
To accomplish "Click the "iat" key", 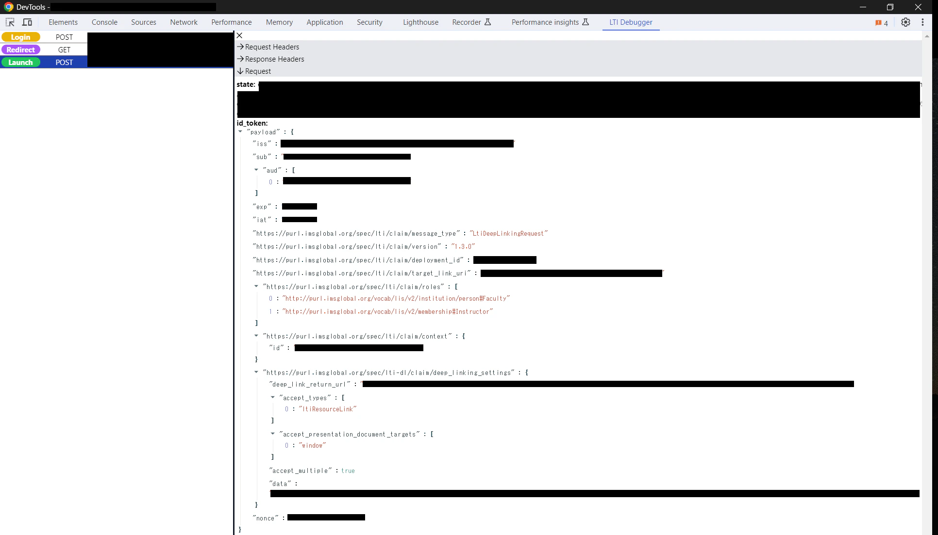I will pyautogui.click(x=262, y=220).
